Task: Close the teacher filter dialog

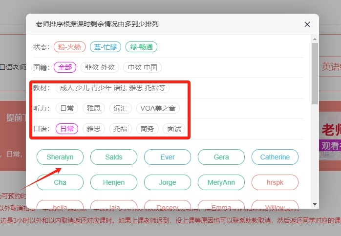Action: point(307,24)
